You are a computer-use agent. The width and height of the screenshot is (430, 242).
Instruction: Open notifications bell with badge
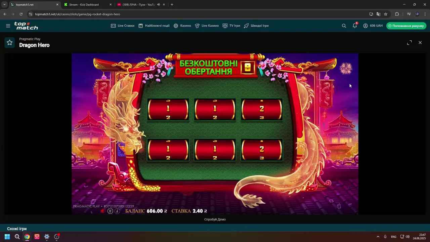pos(355,26)
